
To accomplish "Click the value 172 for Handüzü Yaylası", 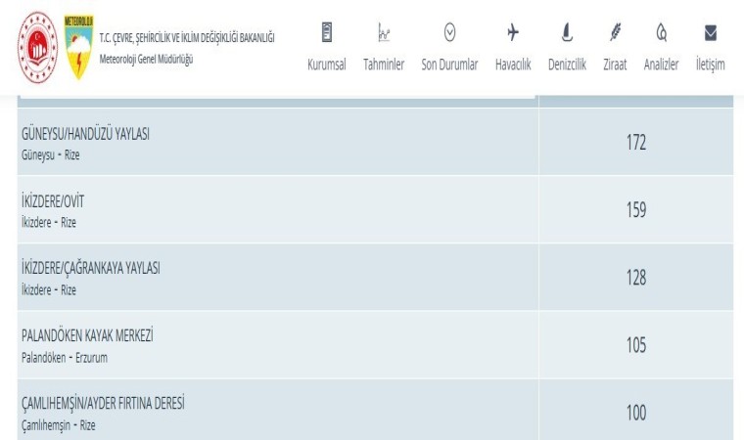I will 636,143.
